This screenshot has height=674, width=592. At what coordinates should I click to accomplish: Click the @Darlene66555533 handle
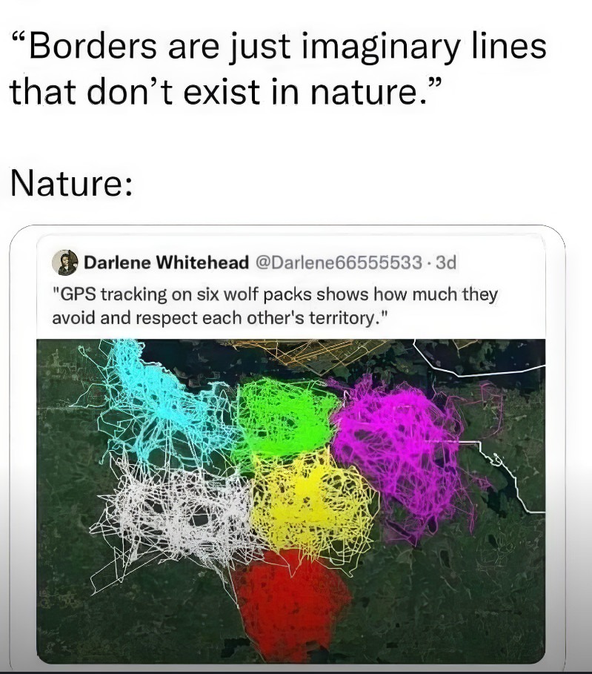pyautogui.click(x=339, y=262)
